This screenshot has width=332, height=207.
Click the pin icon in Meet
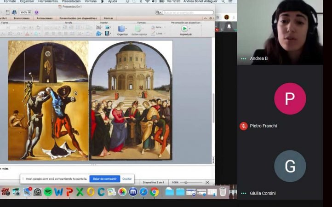pyautogui.click(x=229, y=27)
